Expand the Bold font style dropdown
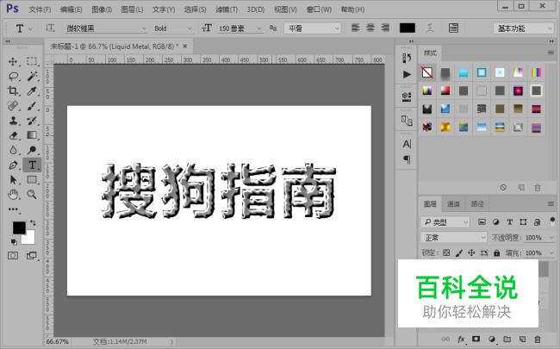 (190, 28)
